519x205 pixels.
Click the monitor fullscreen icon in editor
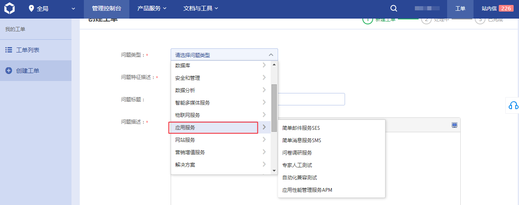pos(455,125)
